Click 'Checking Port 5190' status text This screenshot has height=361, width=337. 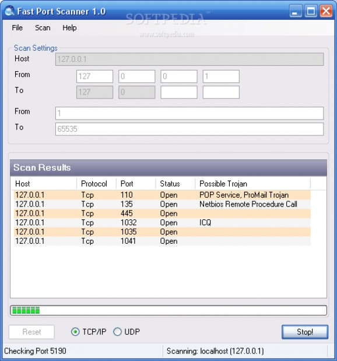click(x=35, y=351)
